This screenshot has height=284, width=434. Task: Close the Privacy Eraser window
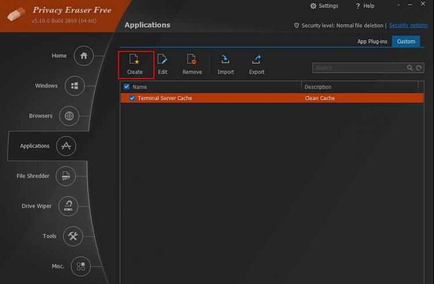[423, 4]
